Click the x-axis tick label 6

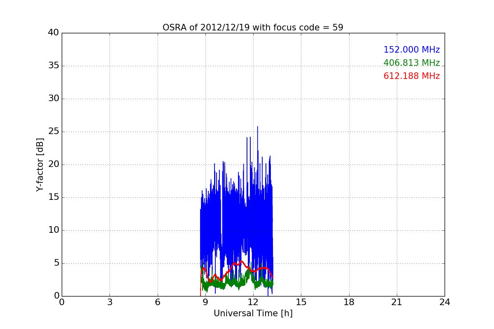pyautogui.click(x=157, y=302)
